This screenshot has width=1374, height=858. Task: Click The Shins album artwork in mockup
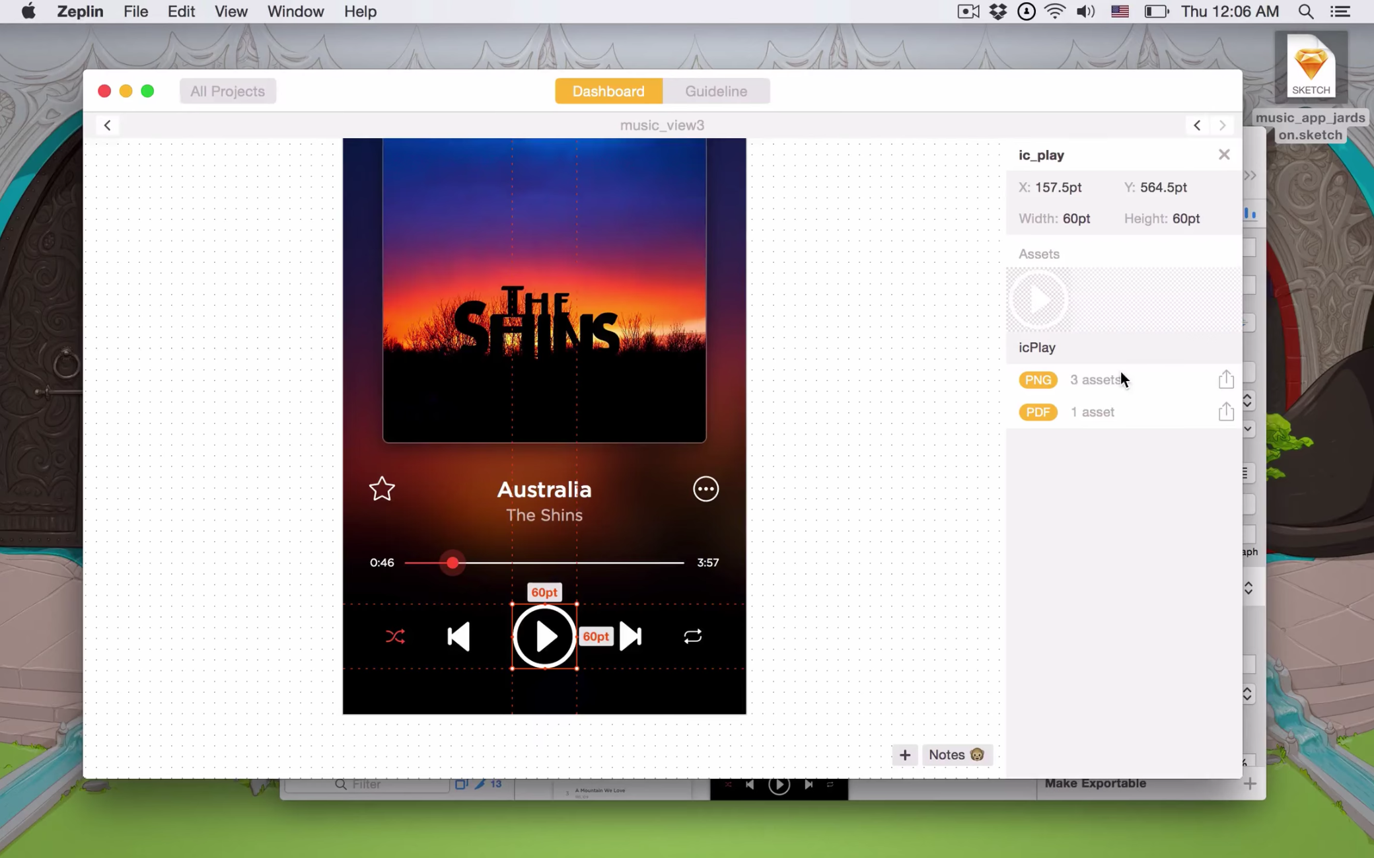point(544,290)
